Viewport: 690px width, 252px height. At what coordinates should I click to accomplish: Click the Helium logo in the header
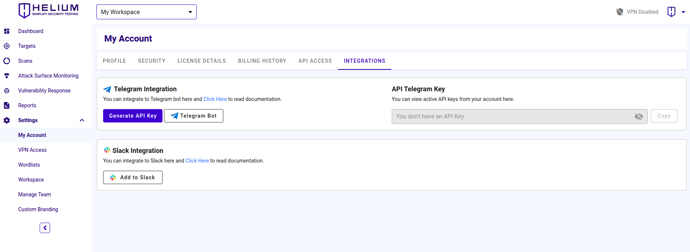[49, 10]
